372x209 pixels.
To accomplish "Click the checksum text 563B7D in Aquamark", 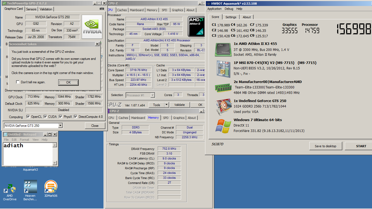I will point(217,144).
